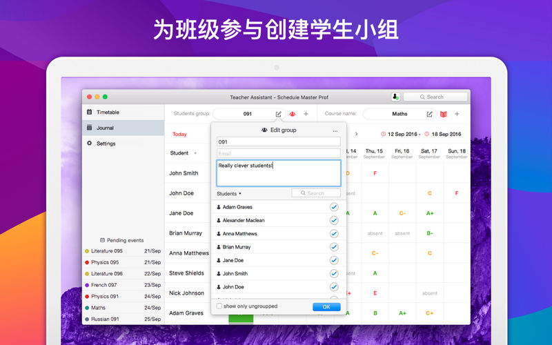This screenshot has width=552, height=345.
Task: Jump to Today in the journal
Action: [179, 134]
